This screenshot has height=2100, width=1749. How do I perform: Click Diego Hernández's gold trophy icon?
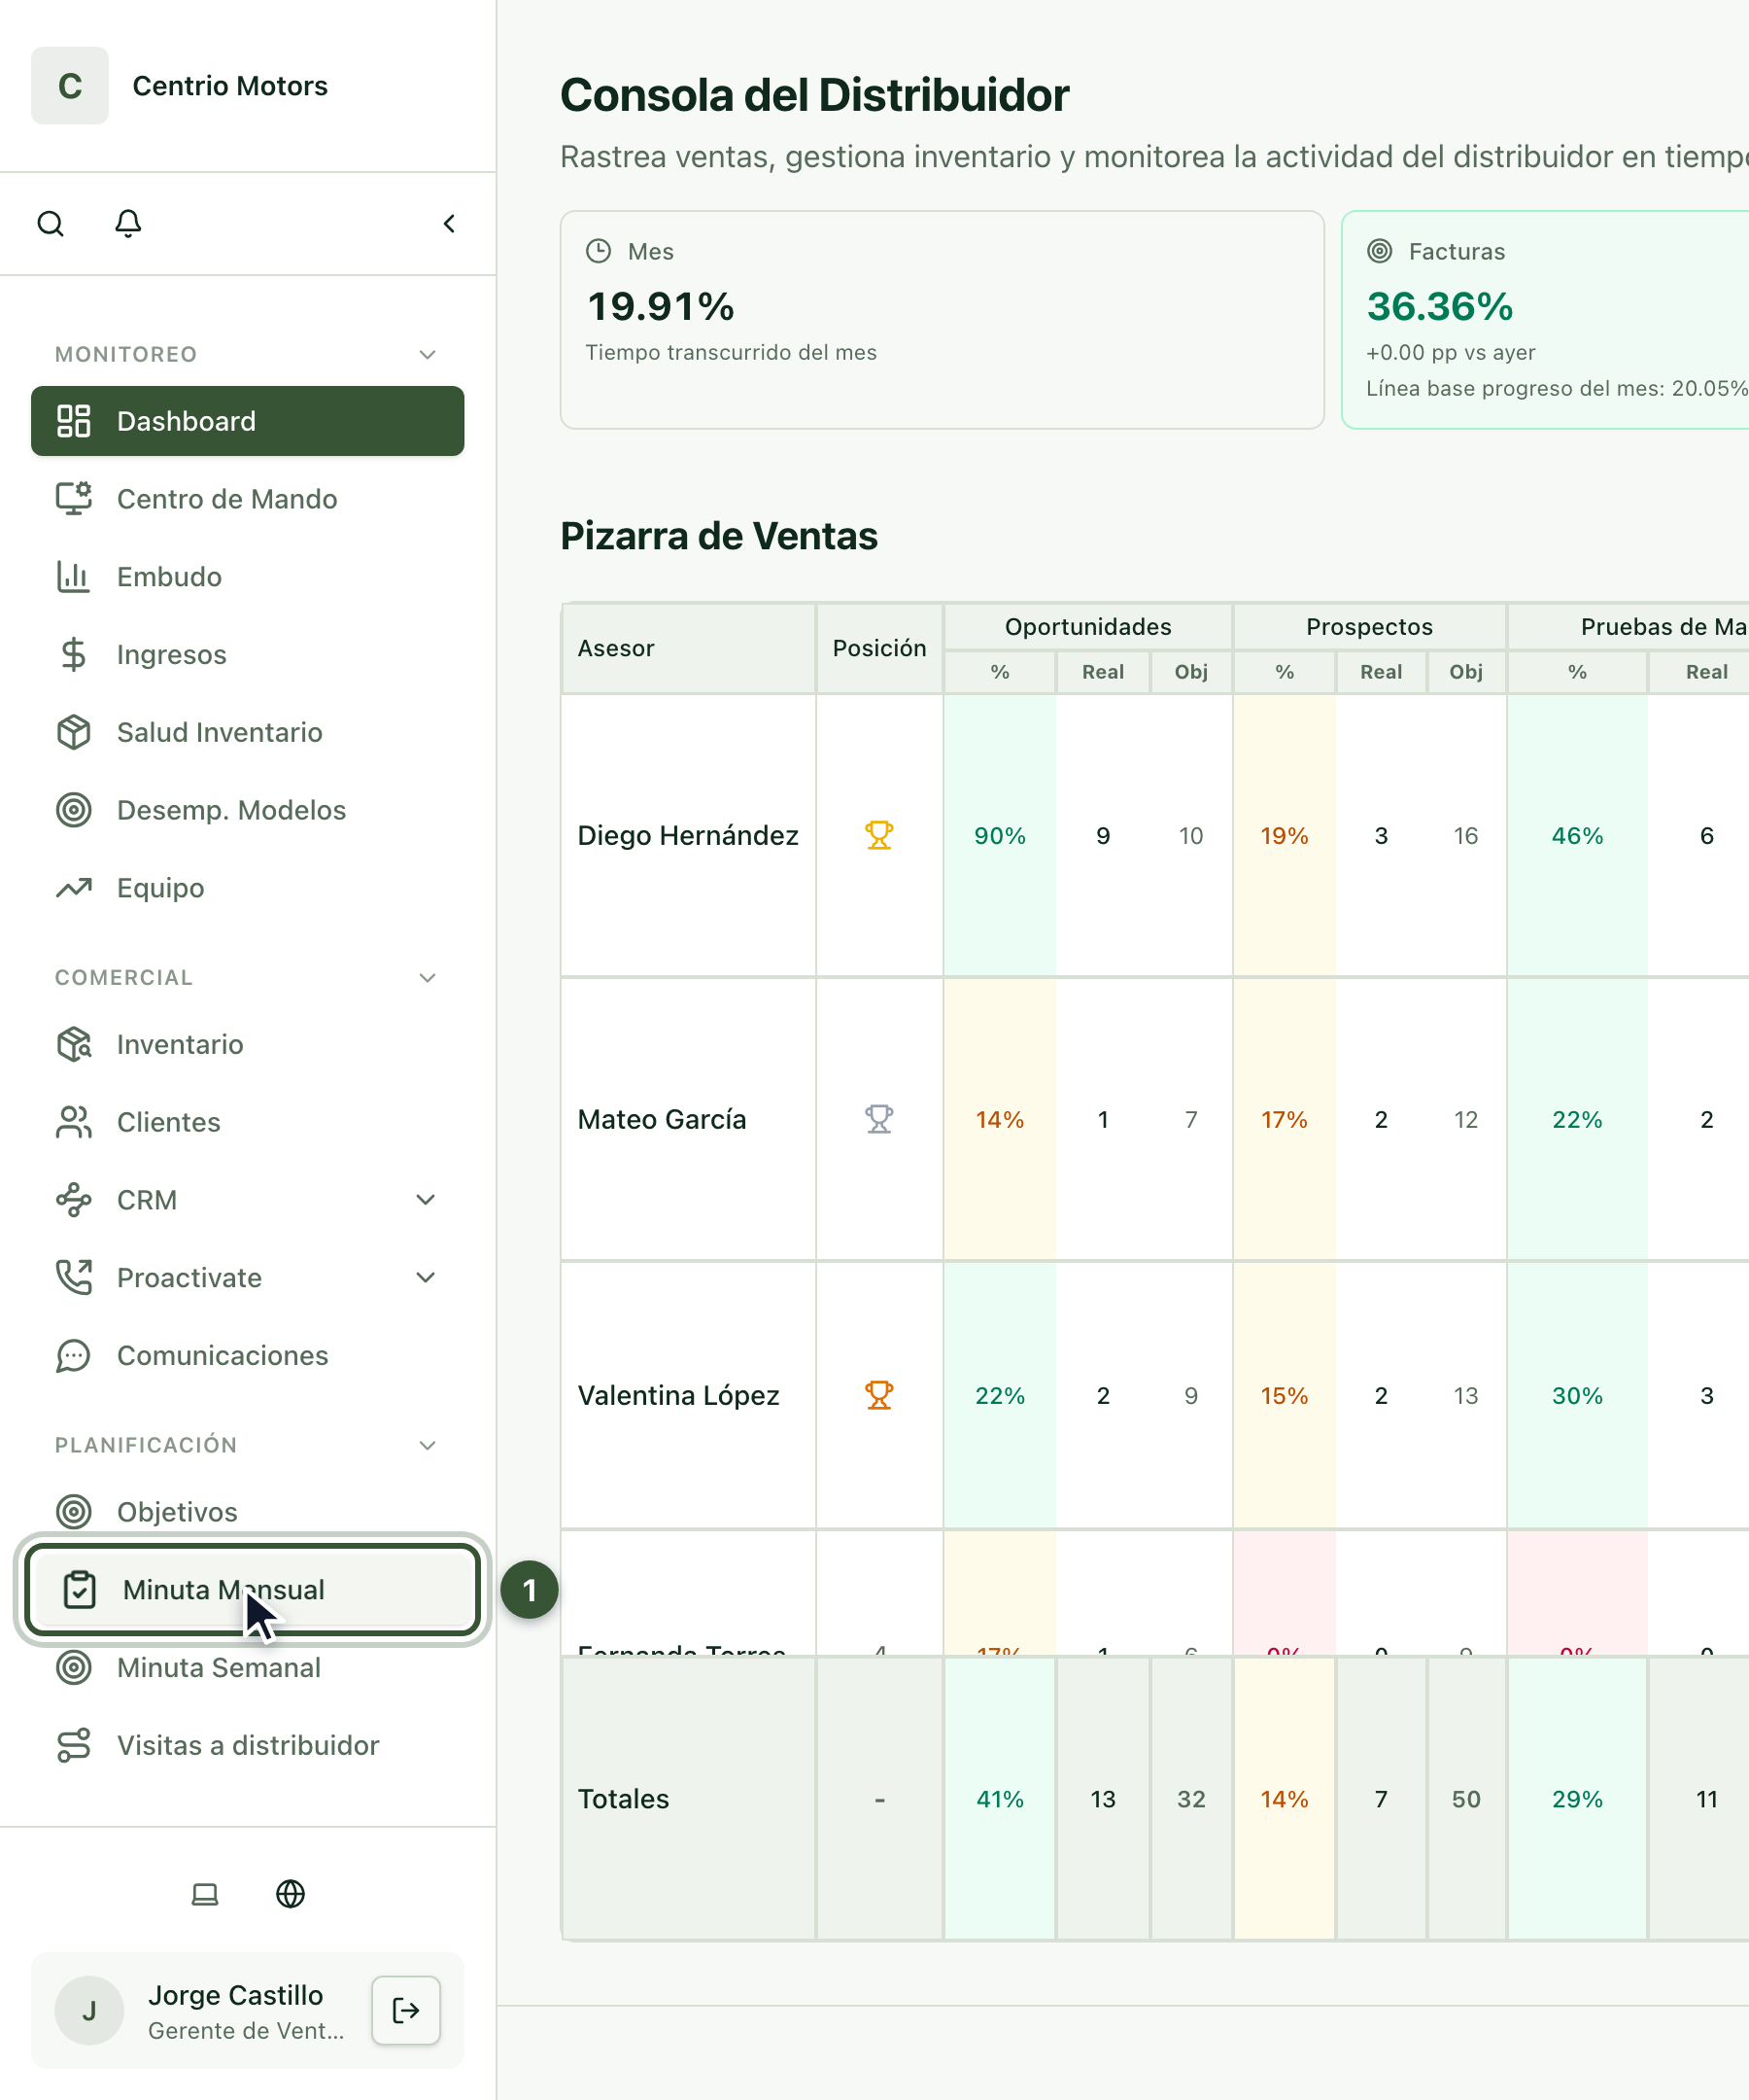pos(878,835)
